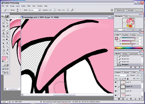Select the Type tool
This screenshot has height=104, width=145.
pyautogui.click(x=7, y=43)
